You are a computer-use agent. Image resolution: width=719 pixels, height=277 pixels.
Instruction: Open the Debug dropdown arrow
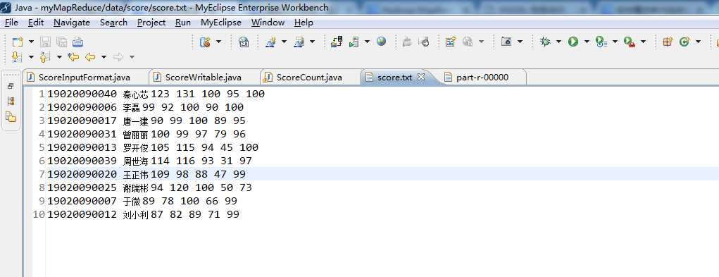pos(558,42)
